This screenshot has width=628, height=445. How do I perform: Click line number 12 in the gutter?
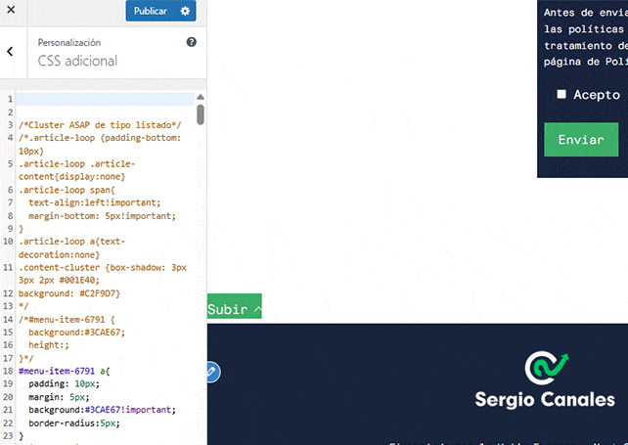pos(8,293)
